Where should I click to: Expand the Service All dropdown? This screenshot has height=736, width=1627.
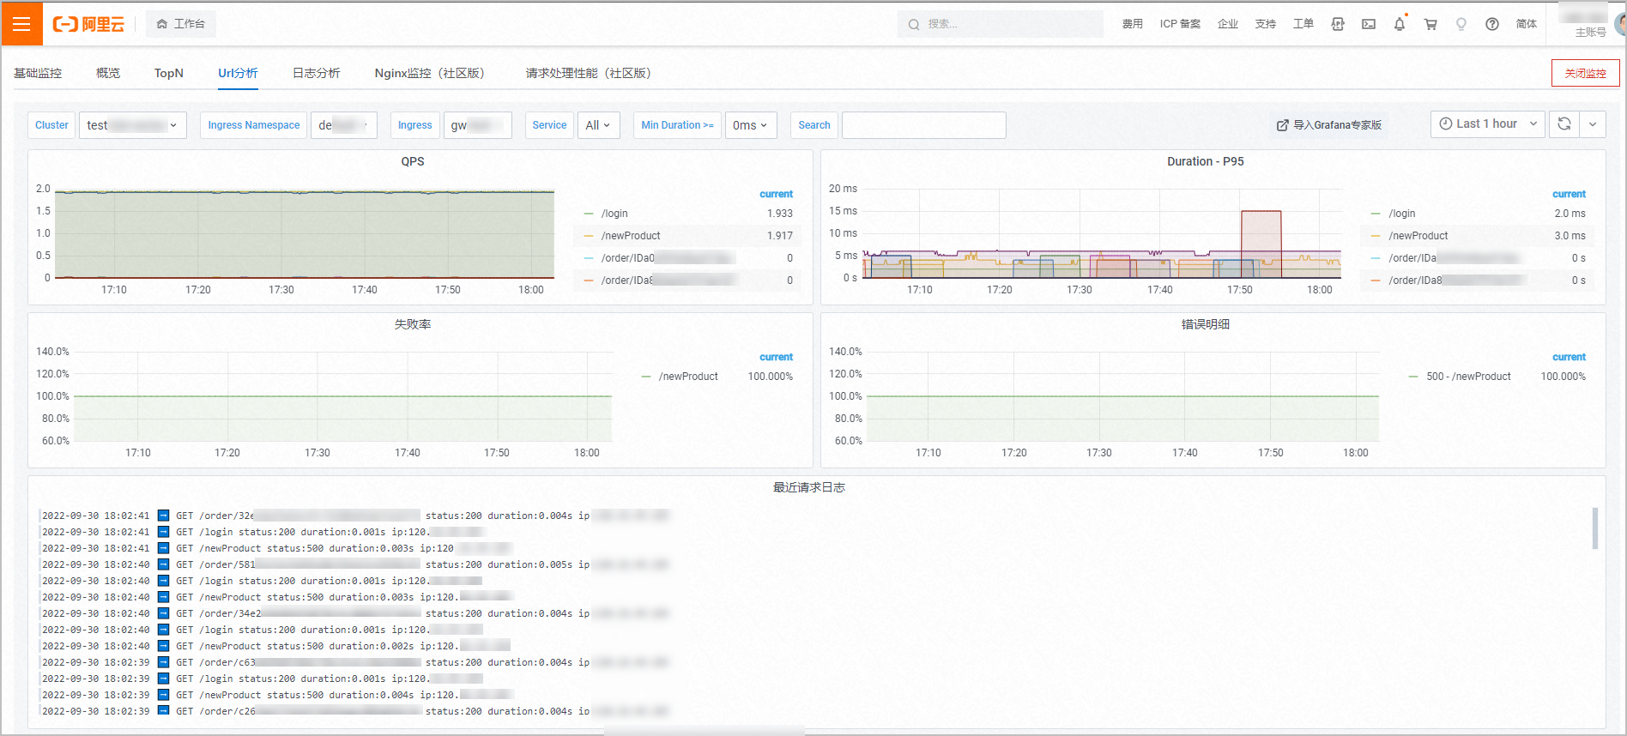tap(598, 125)
